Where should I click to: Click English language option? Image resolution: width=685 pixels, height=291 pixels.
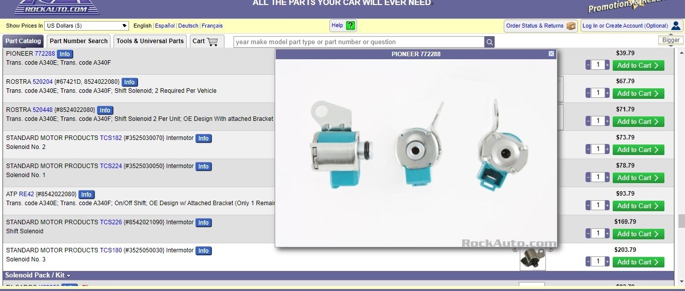143,26
